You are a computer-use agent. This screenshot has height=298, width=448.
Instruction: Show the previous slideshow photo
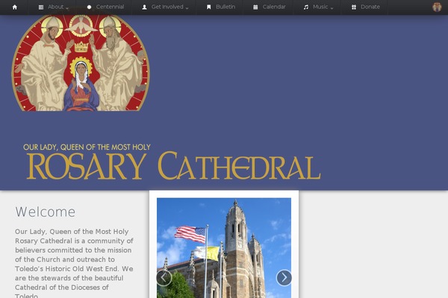(x=164, y=277)
